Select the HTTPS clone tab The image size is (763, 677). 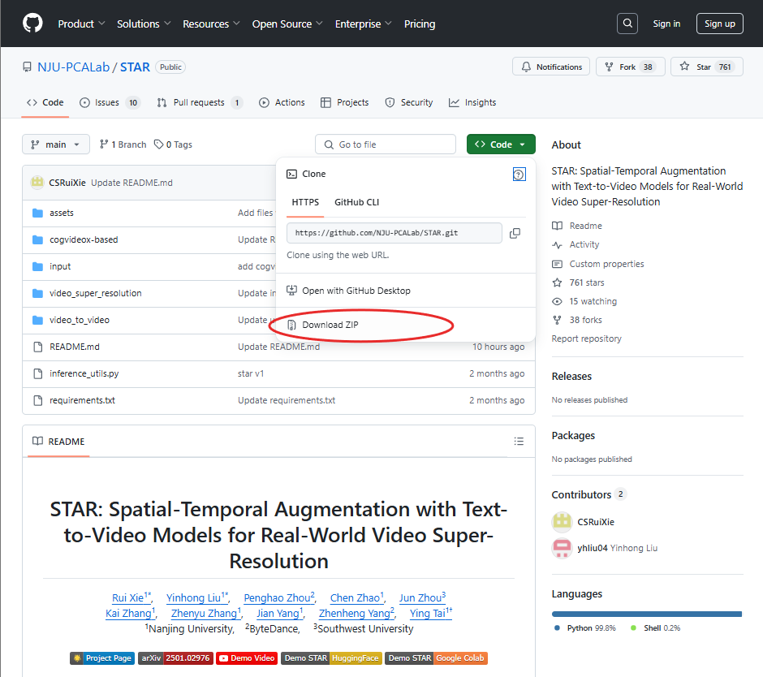click(x=305, y=202)
